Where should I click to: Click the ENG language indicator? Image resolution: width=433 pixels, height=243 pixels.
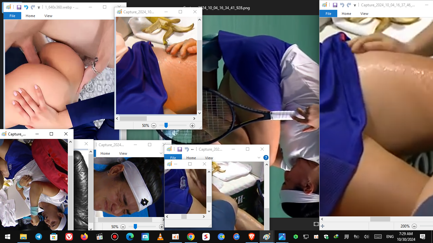[x=390, y=237]
